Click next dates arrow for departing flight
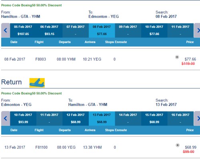200x161 pixels. (x=197, y=30)
